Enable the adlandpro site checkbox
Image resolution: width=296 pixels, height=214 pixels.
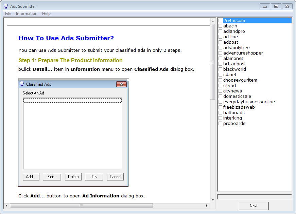coord(221,31)
